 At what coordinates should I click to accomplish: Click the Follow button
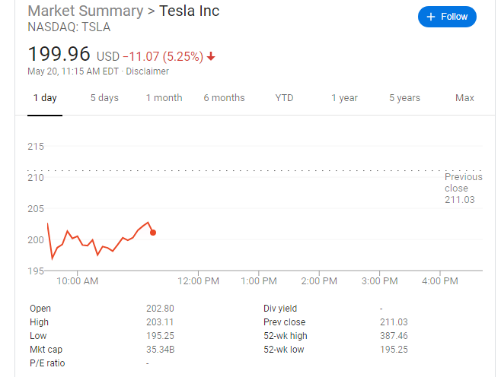click(446, 17)
